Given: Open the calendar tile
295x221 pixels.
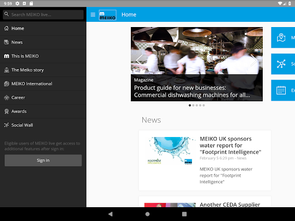Looking at the screenshot, I should pos(283,90).
